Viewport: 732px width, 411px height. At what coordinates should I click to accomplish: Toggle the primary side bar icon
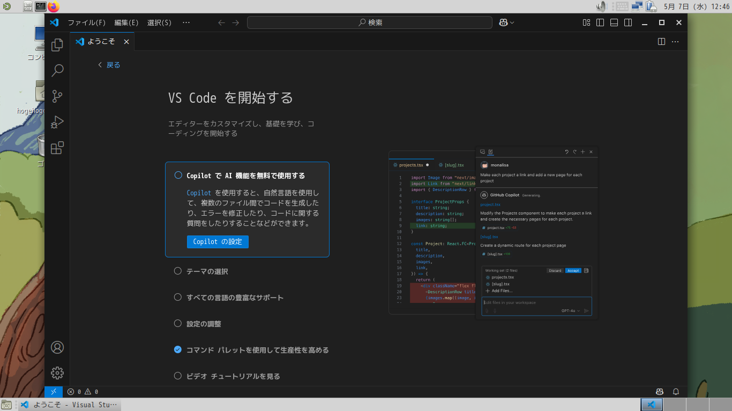601,22
